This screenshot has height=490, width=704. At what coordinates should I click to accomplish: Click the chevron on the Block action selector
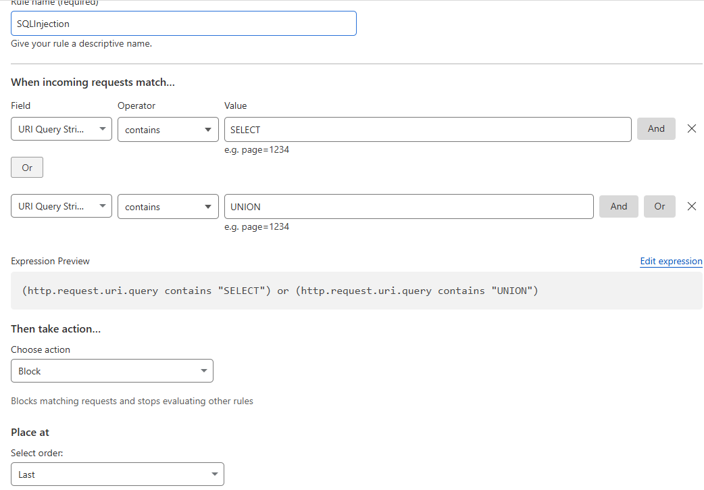pos(203,370)
